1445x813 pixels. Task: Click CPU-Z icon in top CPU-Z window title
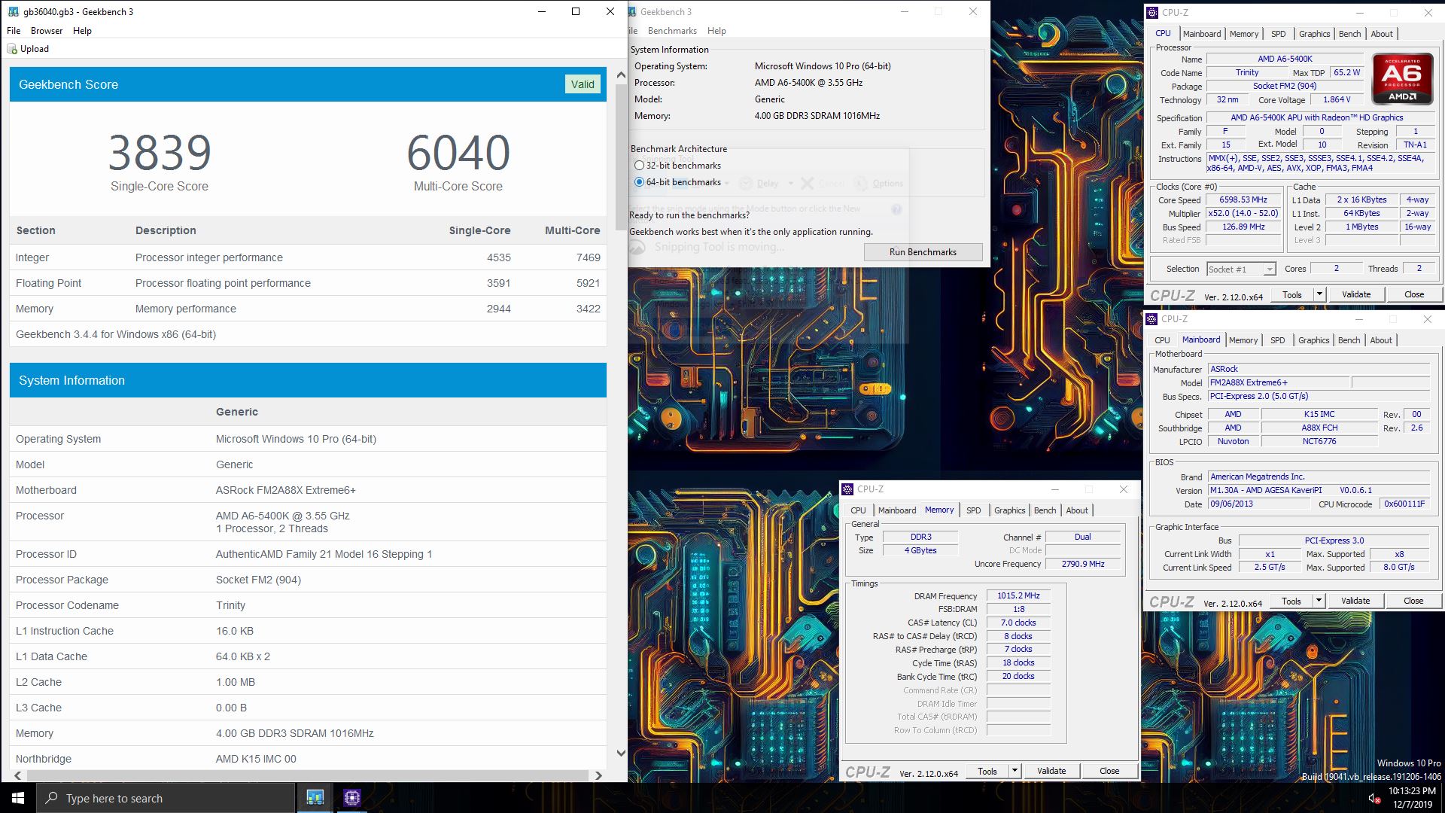tap(1152, 12)
